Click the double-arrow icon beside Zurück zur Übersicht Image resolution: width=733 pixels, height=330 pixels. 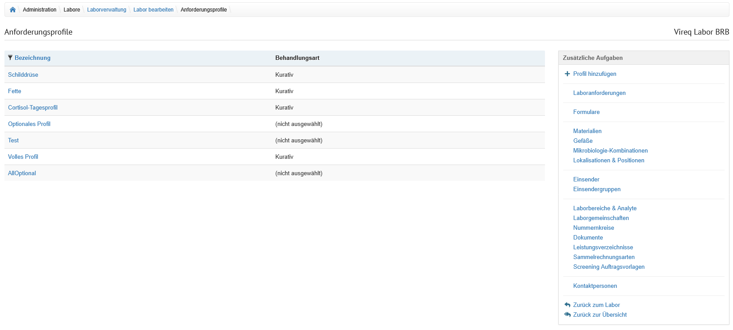[567, 315]
